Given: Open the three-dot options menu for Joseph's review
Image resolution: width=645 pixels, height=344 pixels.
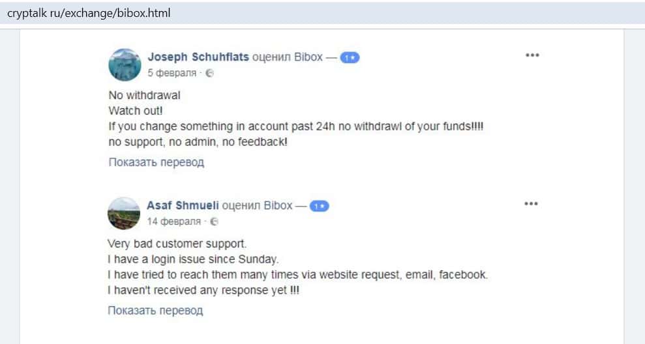Looking at the screenshot, I should [532, 55].
